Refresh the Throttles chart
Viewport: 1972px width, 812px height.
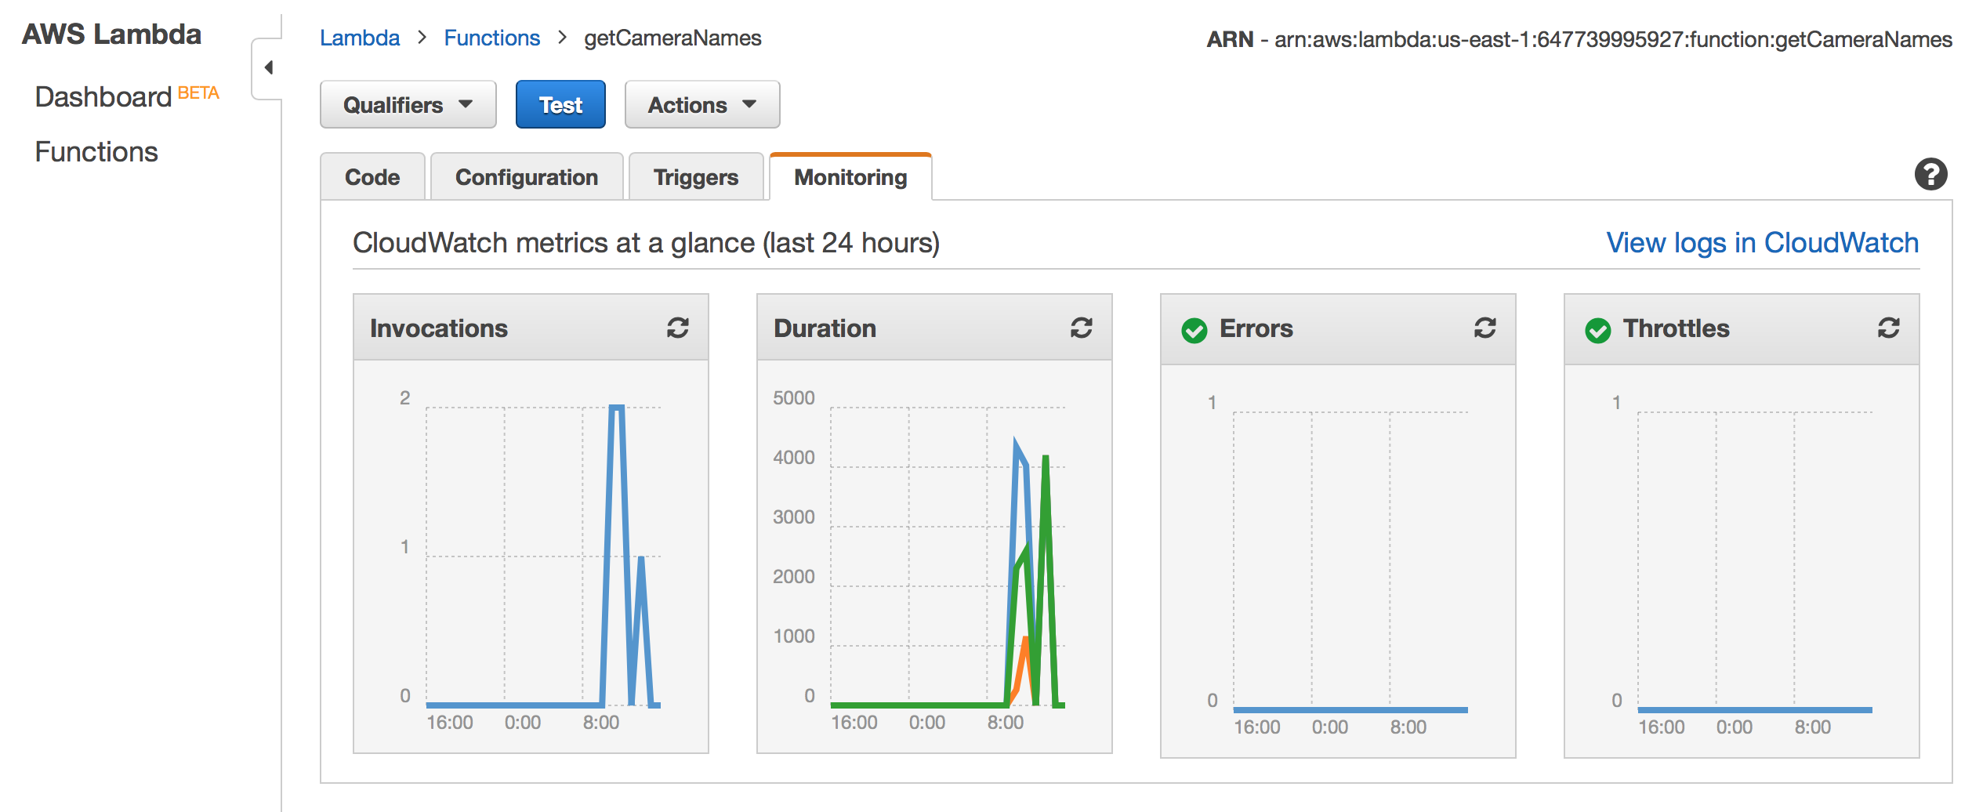pyautogui.click(x=1889, y=328)
